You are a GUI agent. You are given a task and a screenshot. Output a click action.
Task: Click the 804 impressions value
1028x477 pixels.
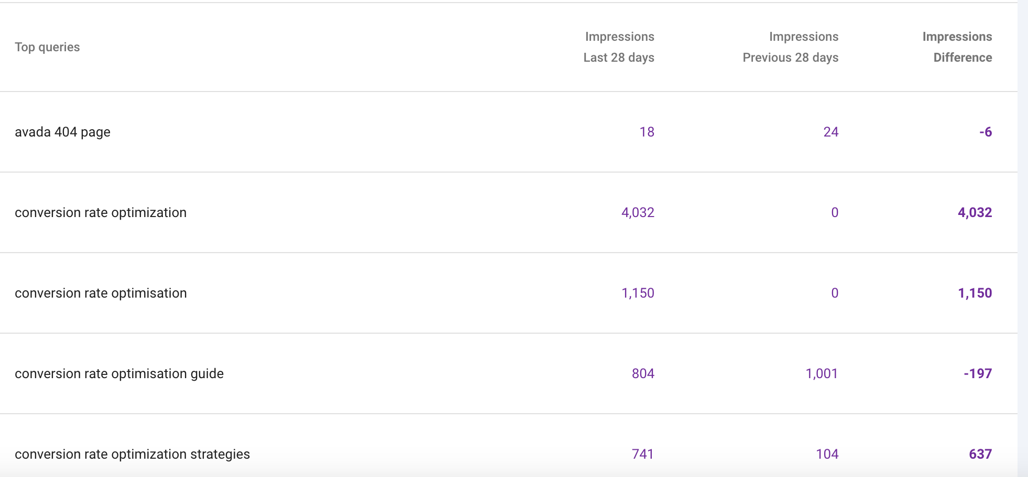643,373
